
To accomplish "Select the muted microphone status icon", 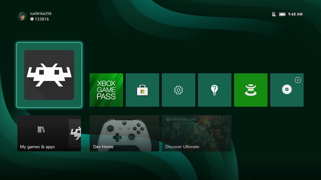I will tap(274, 14).
